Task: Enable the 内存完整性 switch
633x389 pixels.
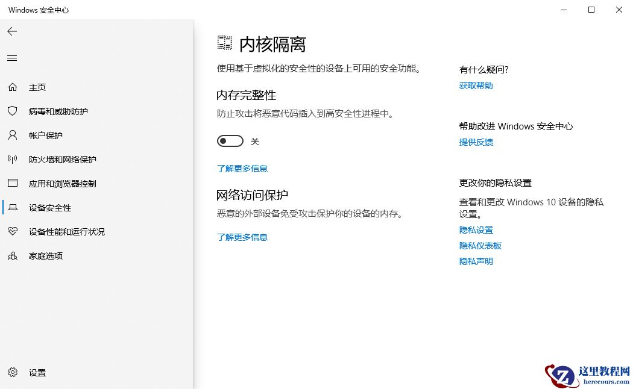Action: coord(230,140)
